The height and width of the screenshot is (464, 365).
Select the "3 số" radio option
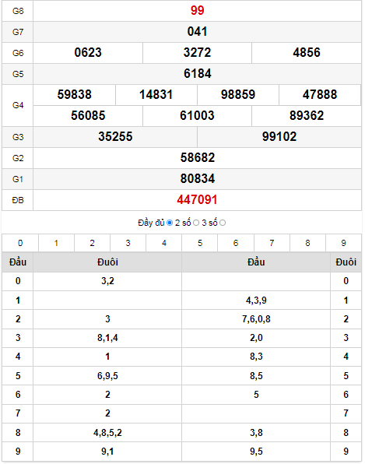tap(223, 223)
